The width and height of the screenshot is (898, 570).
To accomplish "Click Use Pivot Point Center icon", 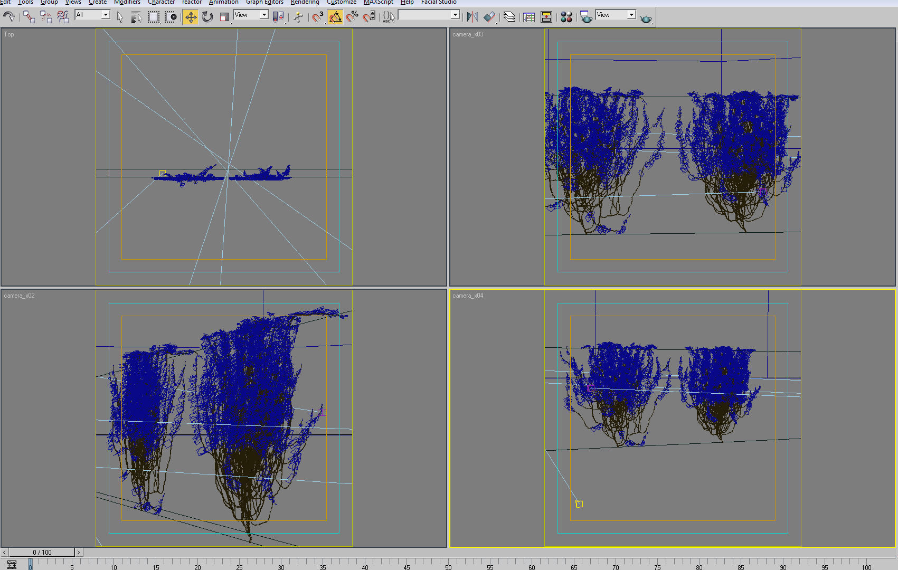I will [278, 17].
